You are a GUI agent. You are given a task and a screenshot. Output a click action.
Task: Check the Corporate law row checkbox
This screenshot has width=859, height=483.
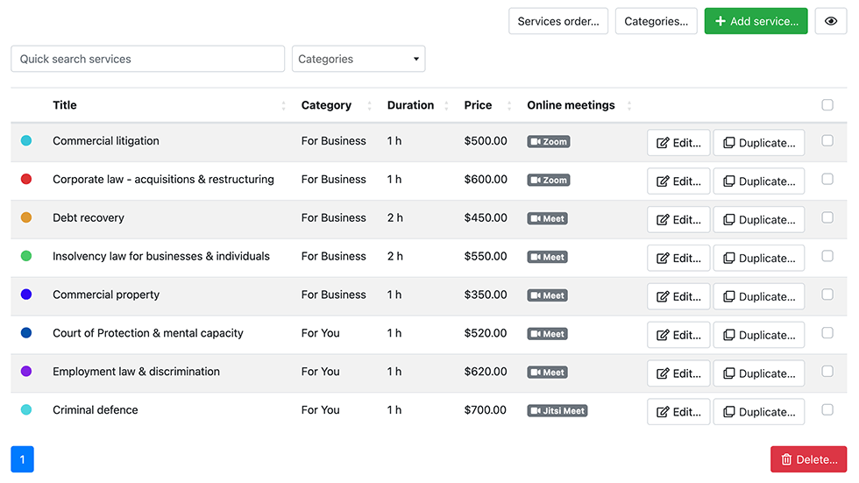[x=827, y=179]
